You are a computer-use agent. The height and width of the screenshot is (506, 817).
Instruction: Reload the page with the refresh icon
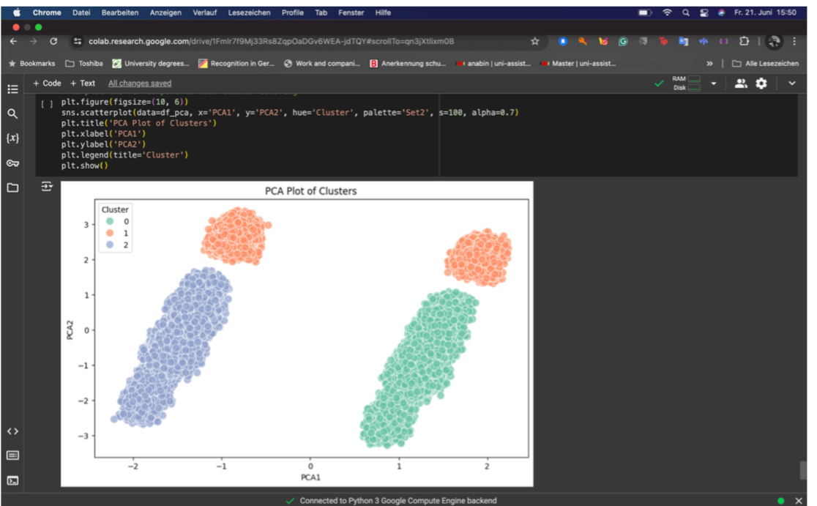53,41
